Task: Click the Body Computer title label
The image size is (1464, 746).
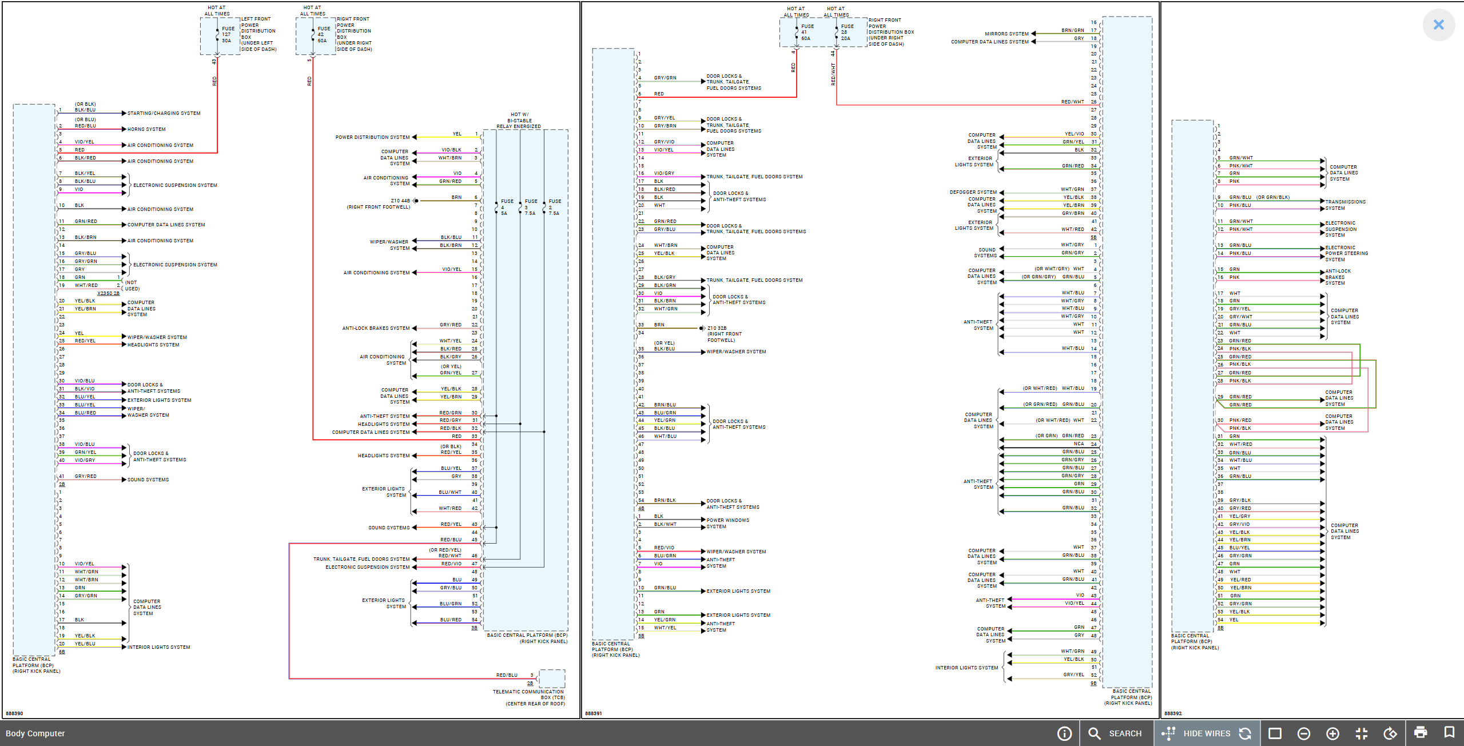Action: tap(35, 733)
